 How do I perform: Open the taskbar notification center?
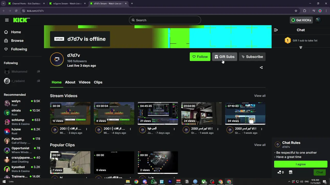325,182
